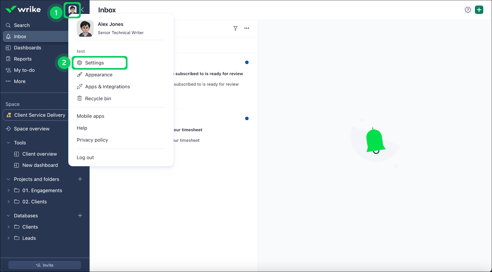Viewport: 492px width, 272px height.
Task: Open Settings from the profile menu
Action: pyautogui.click(x=100, y=63)
